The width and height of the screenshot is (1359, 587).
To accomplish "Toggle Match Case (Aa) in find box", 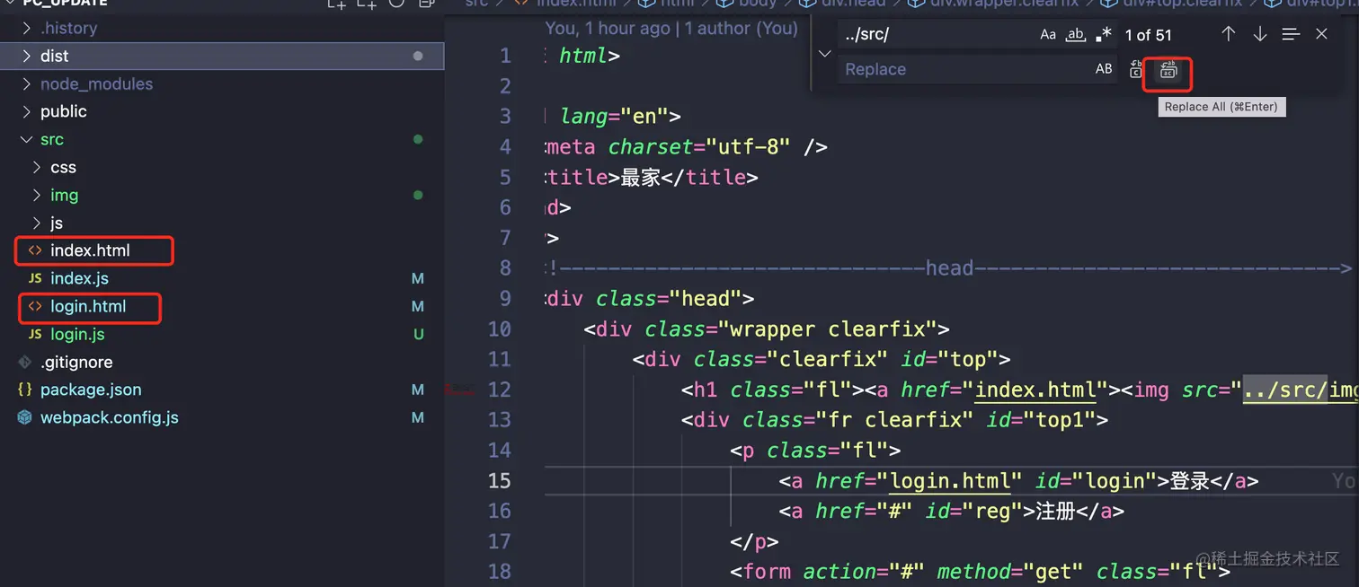I will point(1048,35).
